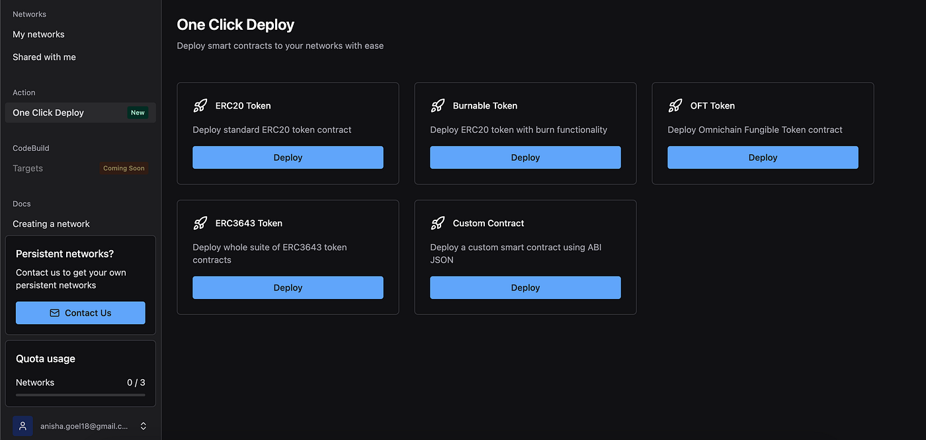This screenshot has height=440, width=926.
Task: Click the ERC3643 Token card title
Action: click(249, 223)
